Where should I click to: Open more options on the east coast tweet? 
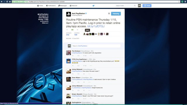[x=89, y=74]
